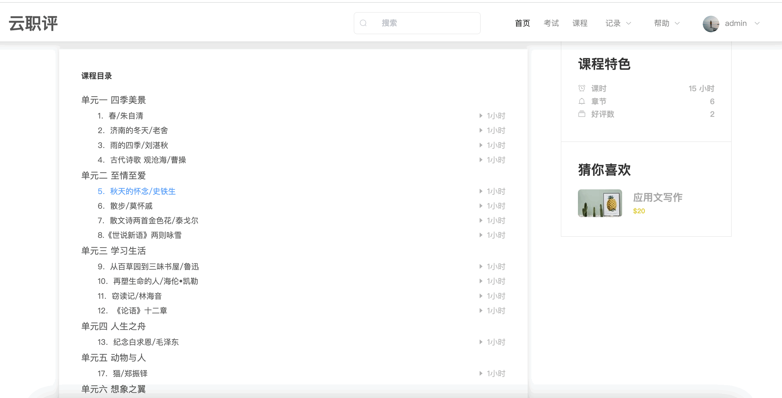The width and height of the screenshot is (782, 398).
Task: Click the search magnifier icon
Action: (363, 23)
